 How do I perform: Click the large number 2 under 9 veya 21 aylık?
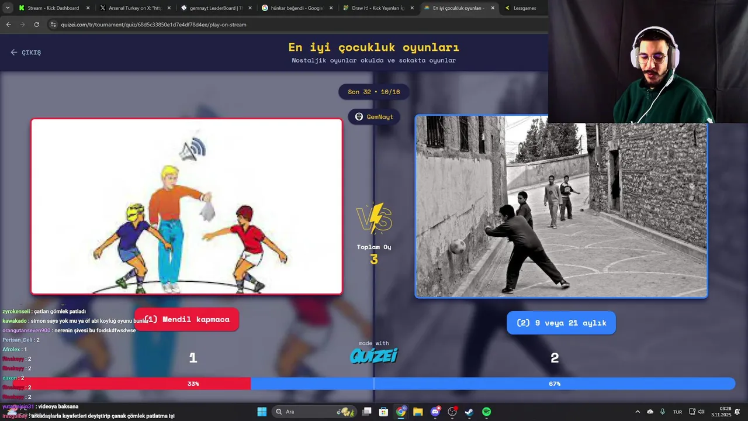[x=555, y=358]
